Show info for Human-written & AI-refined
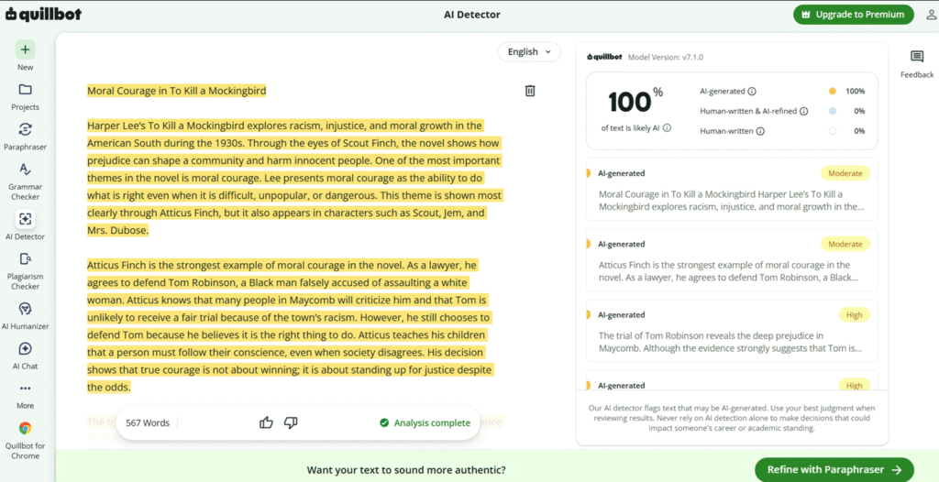 click(804, 112)
